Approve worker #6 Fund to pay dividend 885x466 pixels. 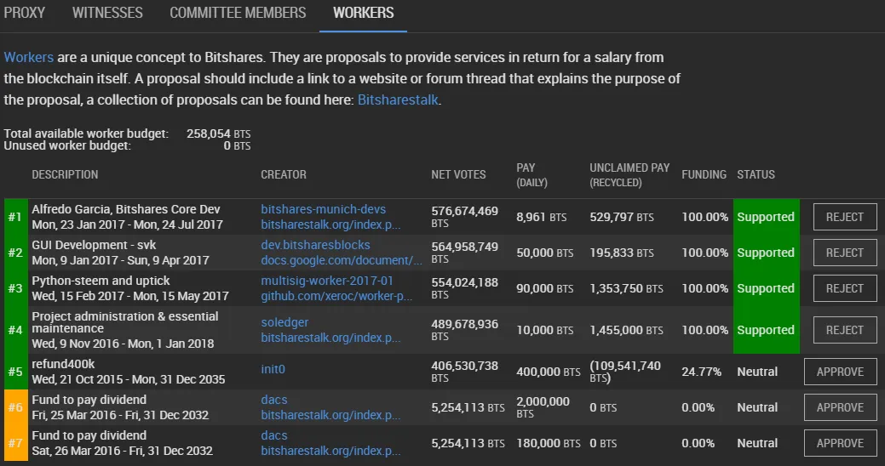[841, 407]
